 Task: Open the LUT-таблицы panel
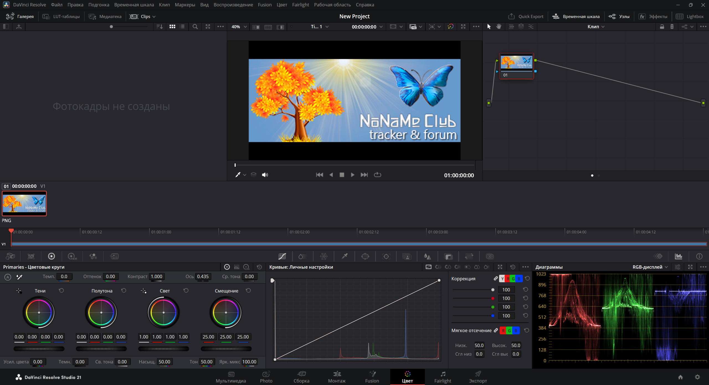tap(61, 16)
